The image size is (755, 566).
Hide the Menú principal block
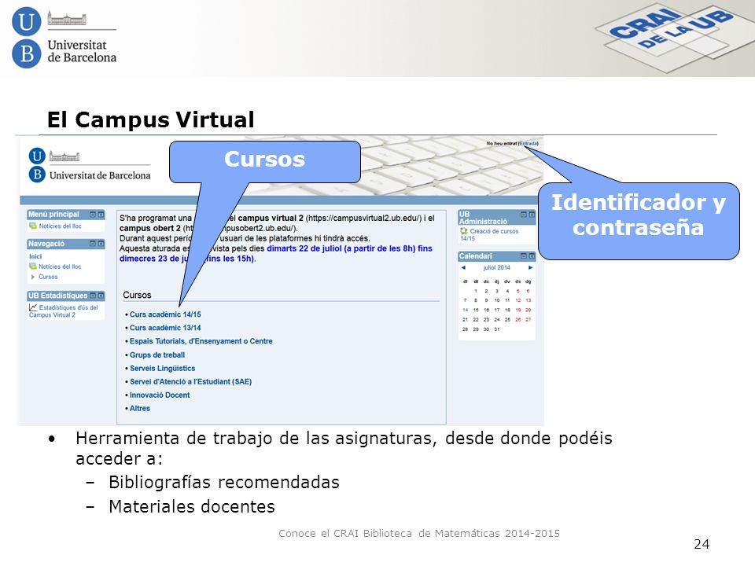point(93,215)
